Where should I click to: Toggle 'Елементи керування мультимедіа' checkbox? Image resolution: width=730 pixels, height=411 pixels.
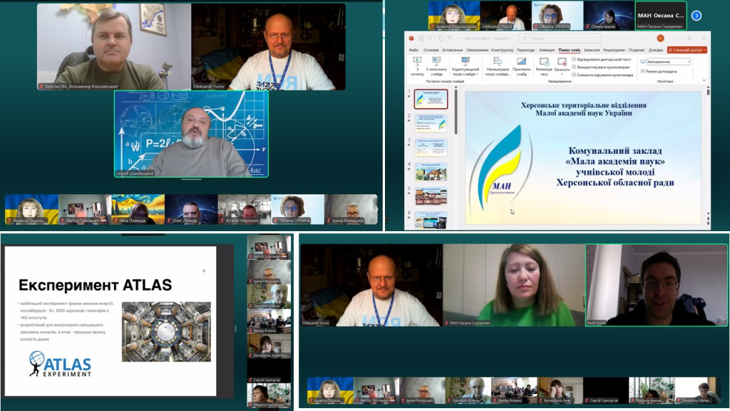point(574,74)
